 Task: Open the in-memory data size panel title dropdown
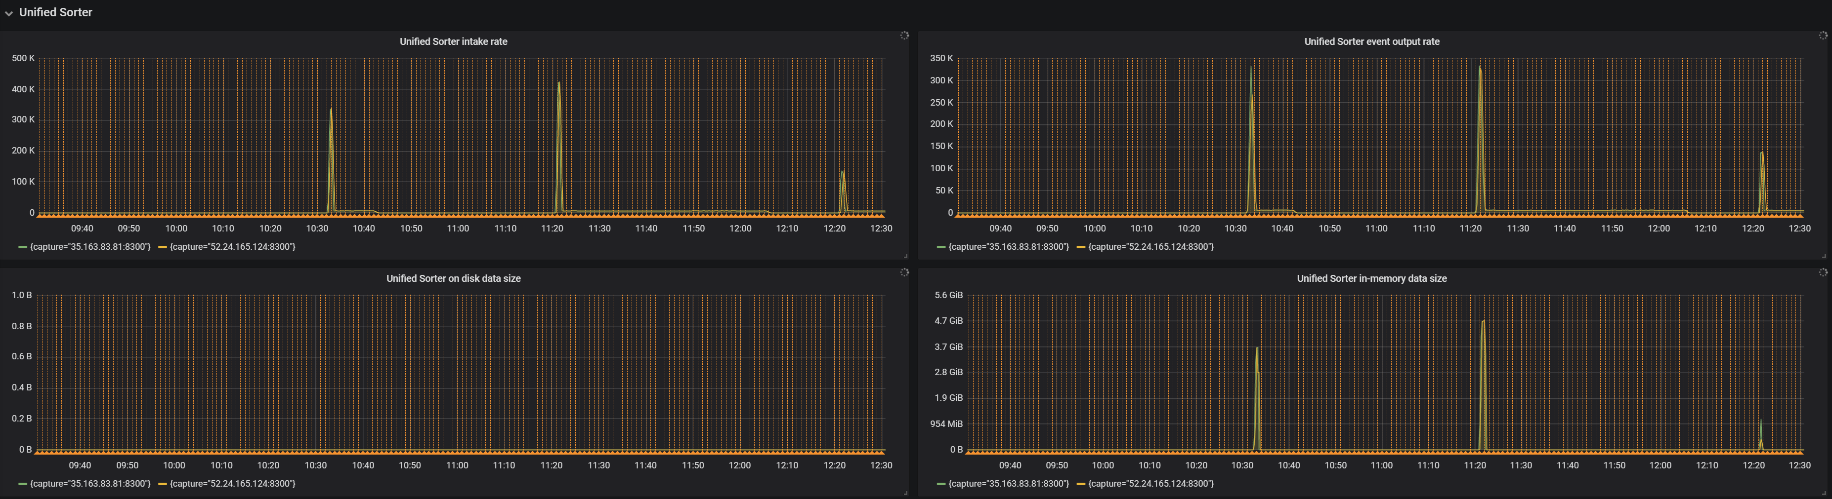point(1371,278)
